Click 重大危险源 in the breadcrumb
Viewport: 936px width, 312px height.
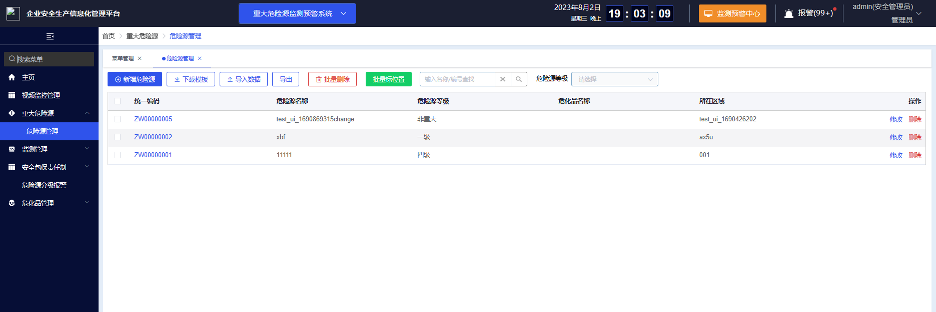(x=142, y=36)
